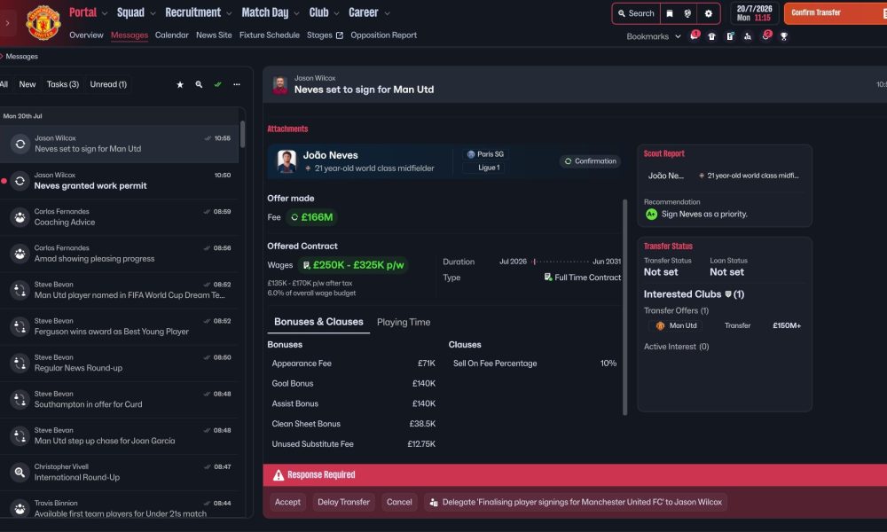Image resolution: width=887 pixels, height=532 pixels.
Task: Open the trophy shortcut icon
Action: 784,36
